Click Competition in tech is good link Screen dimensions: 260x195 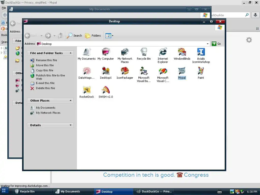[x=139, y=175]
